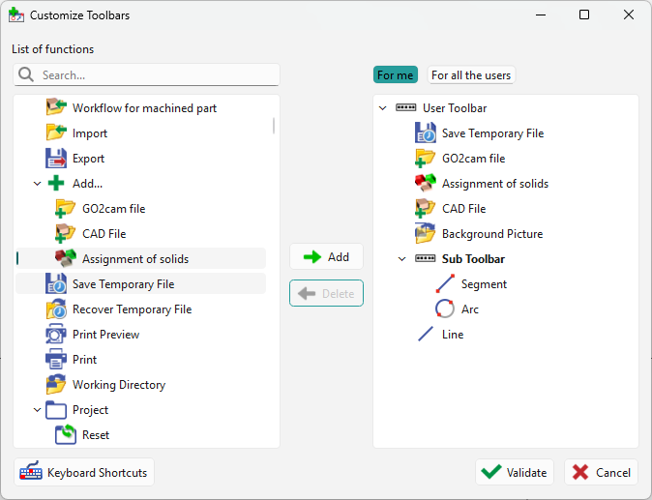
Task: Select the Export floppy disk icon
Action: click(56, 159)
